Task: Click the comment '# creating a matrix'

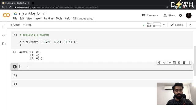Action: (x=34, y=35)
